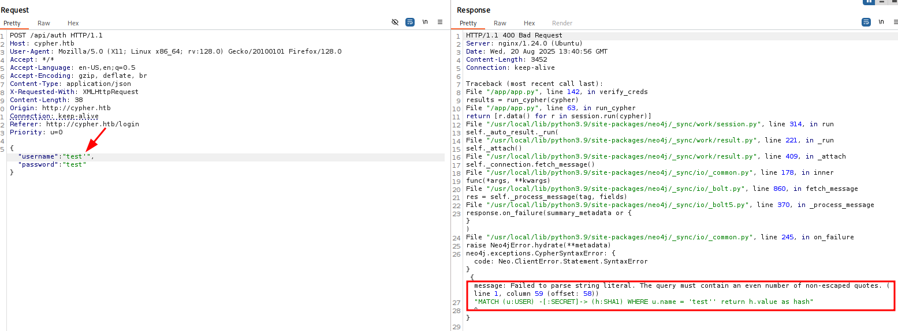Click the POST /api/auth request line
The width and height of the screenshot is (898, 331).
[56, 35]
